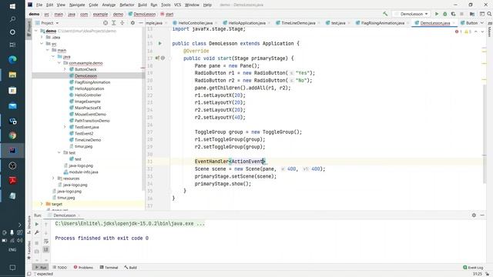Open File Explorer from the taskbar
493x277 pixels.
(x=12, y=75)
